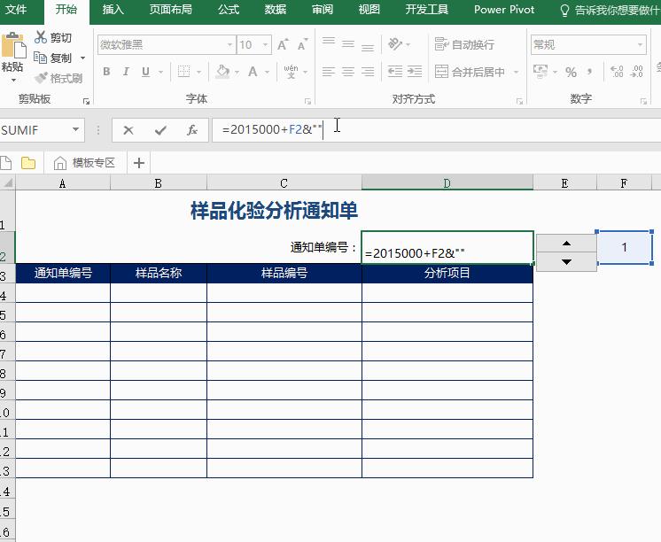Select cell F2 containing 1
This screenshot has height=542, width=661.
click(625, 247)
